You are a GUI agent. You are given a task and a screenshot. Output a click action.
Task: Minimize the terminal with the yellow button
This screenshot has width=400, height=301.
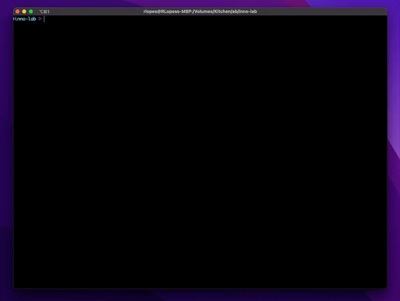(x=24, y=12)
